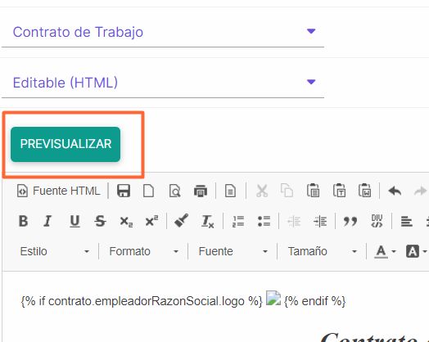Click the Preview magnifier page icon
Image resolution: width=429 pixels, height=342 pixels.
coord(174,191)
